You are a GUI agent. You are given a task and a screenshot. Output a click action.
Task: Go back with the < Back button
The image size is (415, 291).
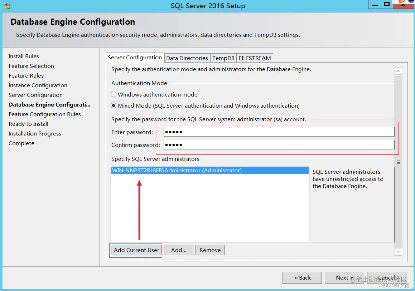302,277
